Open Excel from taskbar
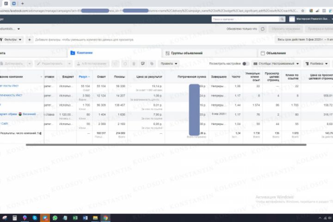 (x=75, y=218)
